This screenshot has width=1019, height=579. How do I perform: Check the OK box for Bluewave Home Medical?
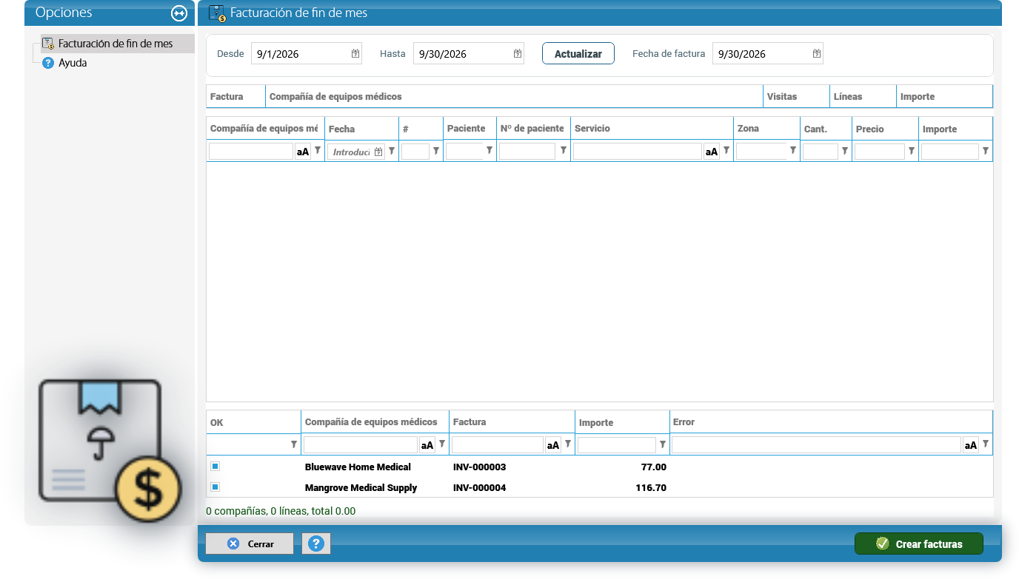coord(215,467)
